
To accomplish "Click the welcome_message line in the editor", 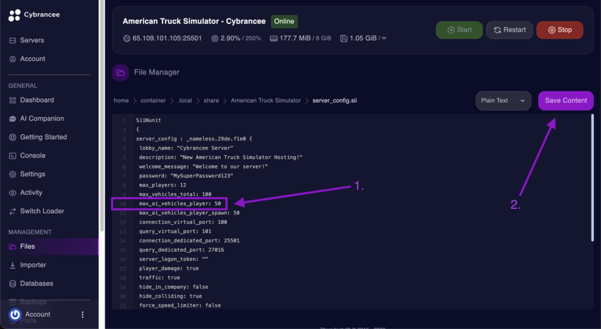I will 203,166.
